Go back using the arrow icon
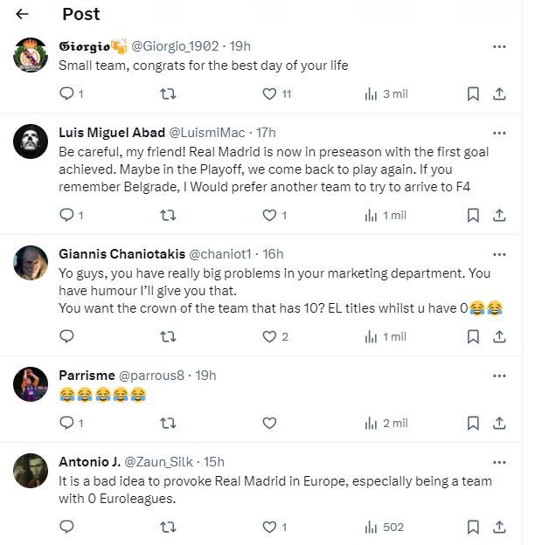Screen dimensions: 535x545 point(23,14)
